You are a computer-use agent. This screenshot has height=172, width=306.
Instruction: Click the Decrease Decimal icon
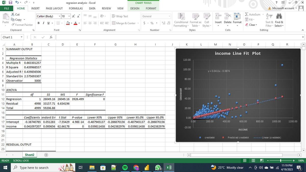(168, 23)
